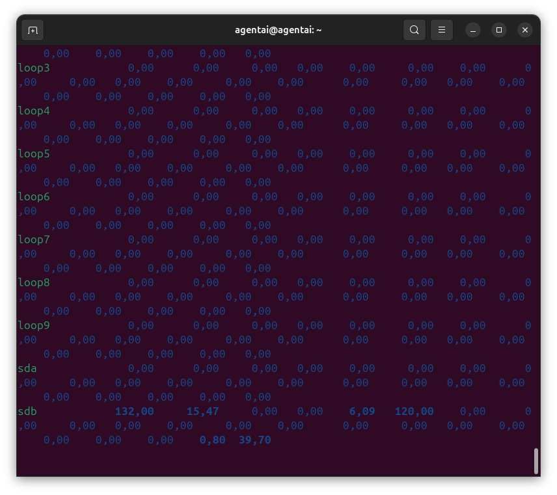The height and width of the screenshot is (495, 557).
Task: Maximize the terminal window
Action: [499, 30]
